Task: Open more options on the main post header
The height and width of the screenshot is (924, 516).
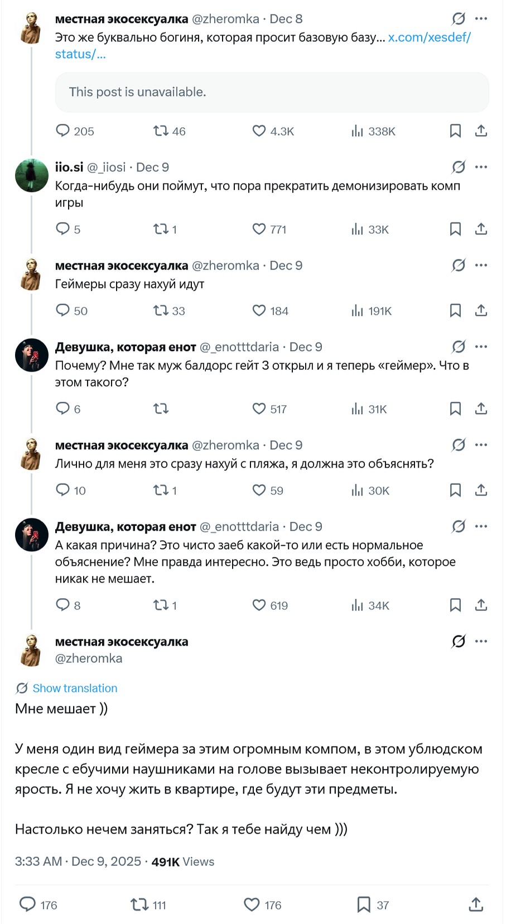Action: [x=481, y=641]
